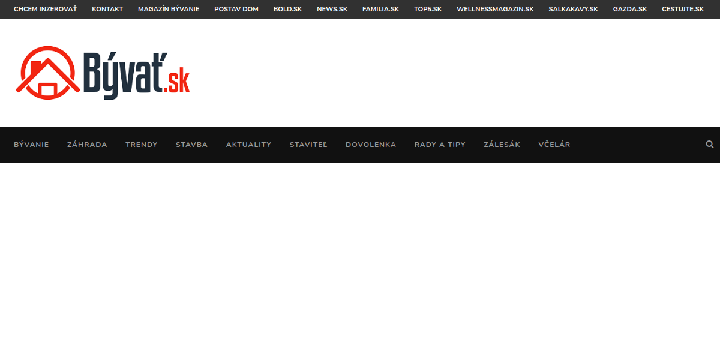Open Rady a tipy menu item
Viewport: 720px width, 360px height.
(440, 145)
